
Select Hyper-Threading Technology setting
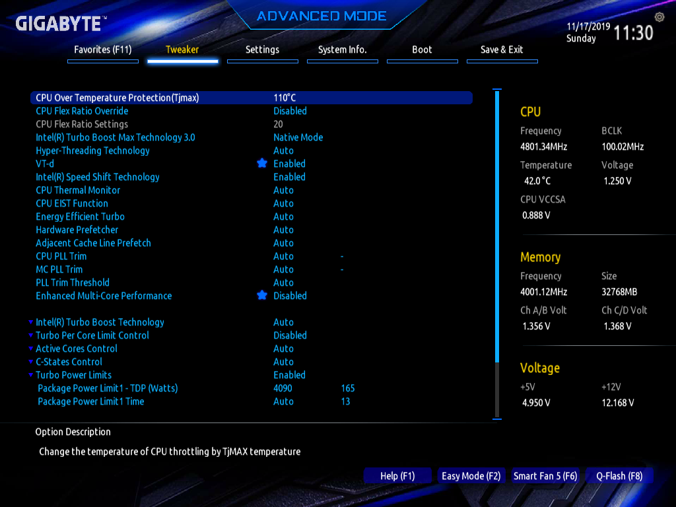[x=92, y=151]
